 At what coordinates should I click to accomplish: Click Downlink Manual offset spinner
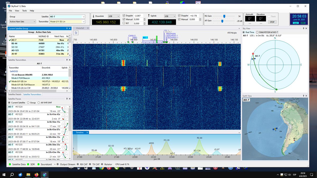click(x=144, y=20)
